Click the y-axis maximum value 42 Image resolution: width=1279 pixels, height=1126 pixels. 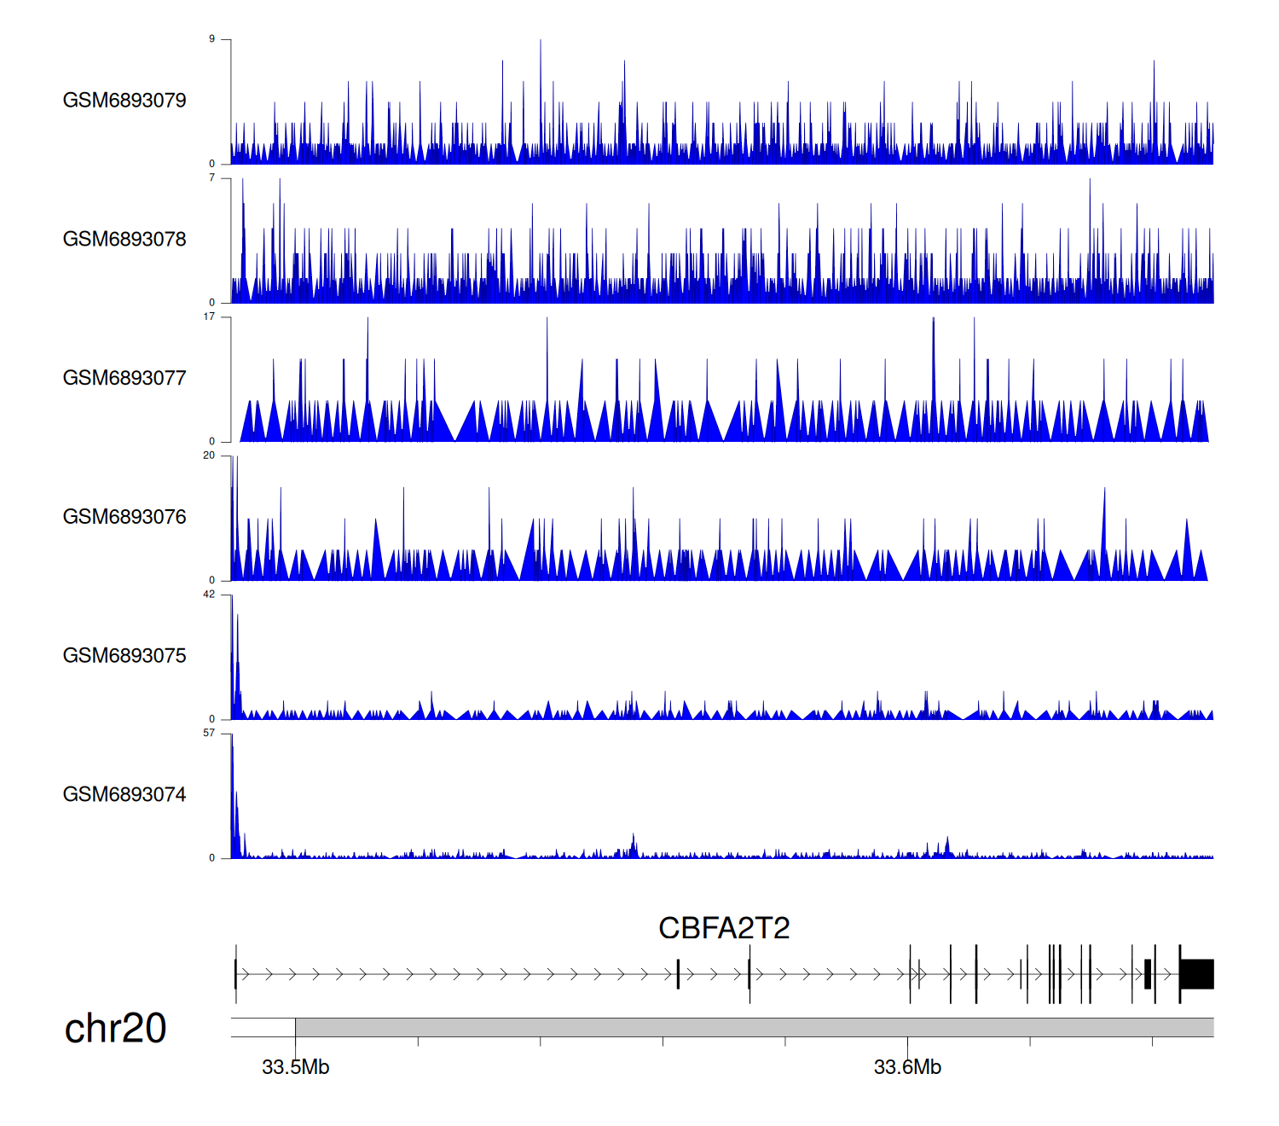tap(209, 595)
